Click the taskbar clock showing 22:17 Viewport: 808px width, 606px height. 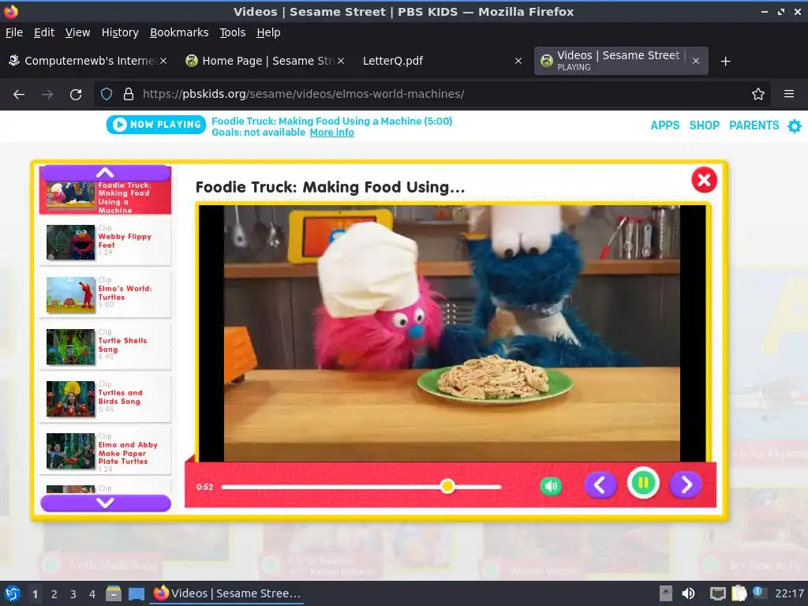(x=789, y=593)
